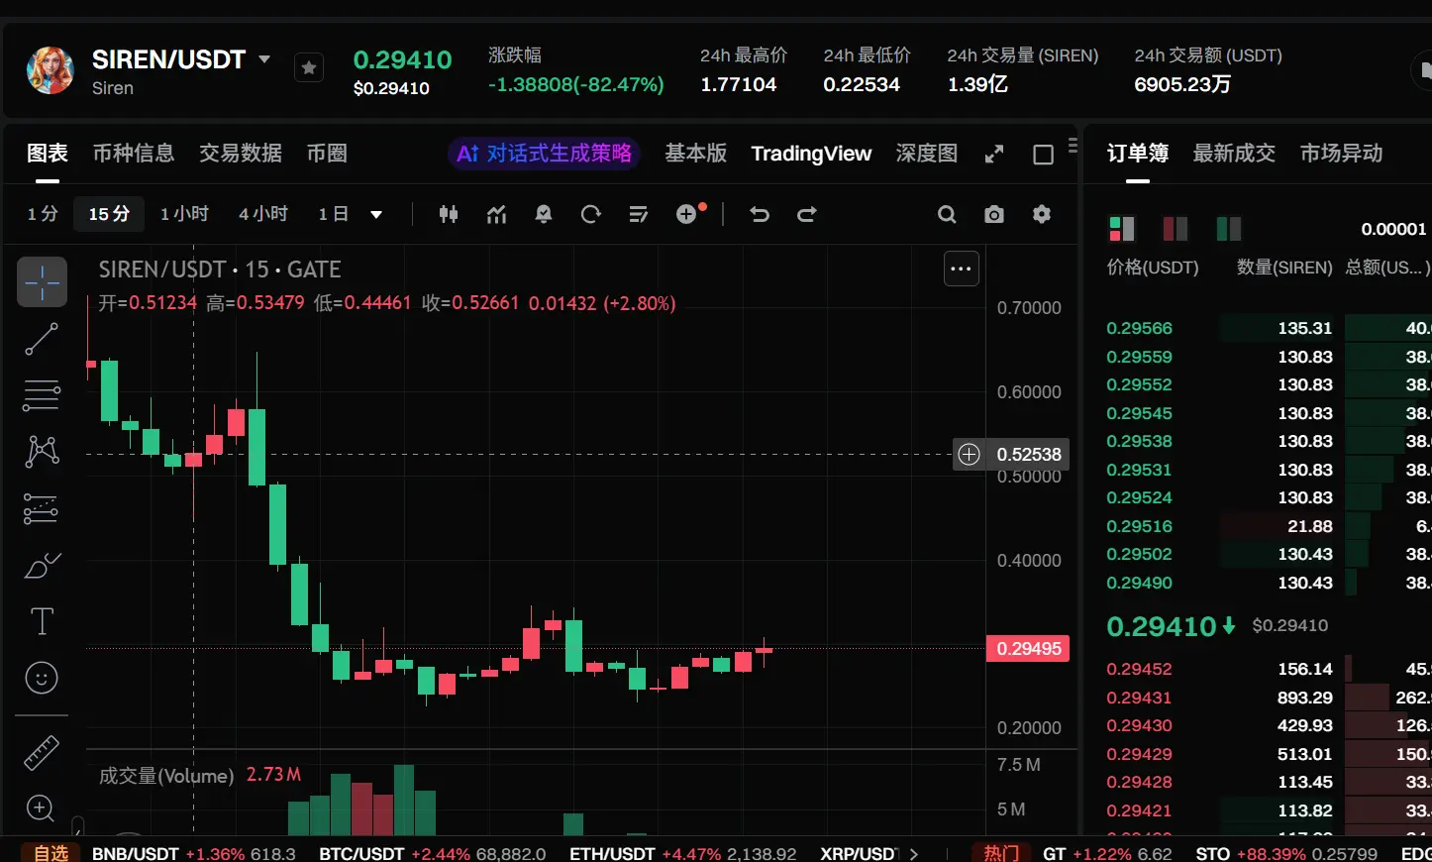
Task: Set chart interval to 1日
Action: pyautogui.click(x=334, y=214)
